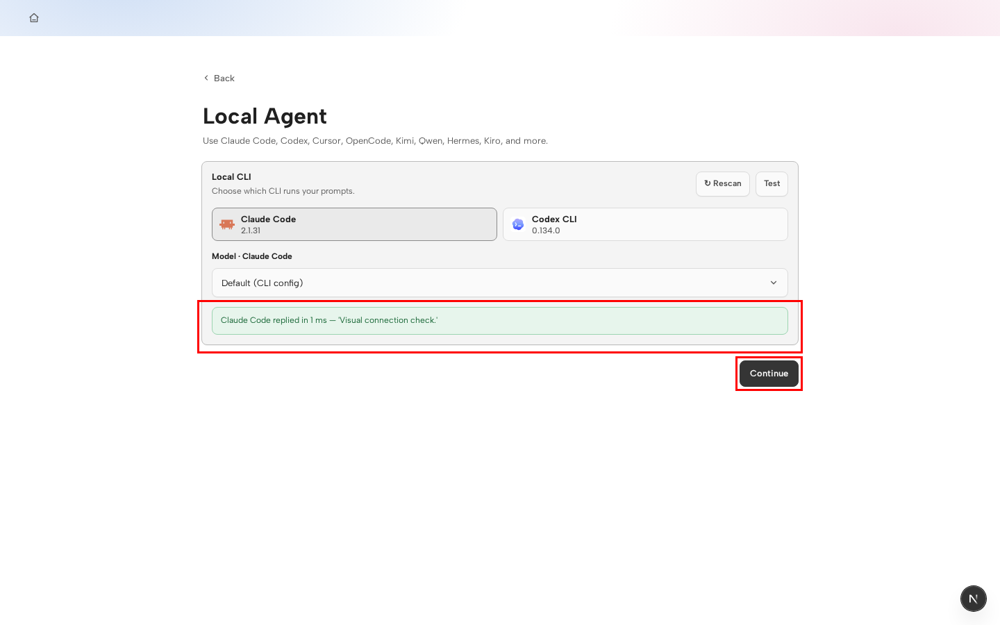Click the 'Model · Claude Code' label
This screenshot has height=625, width=1000.
coord(252,256)
